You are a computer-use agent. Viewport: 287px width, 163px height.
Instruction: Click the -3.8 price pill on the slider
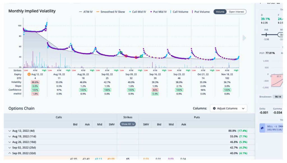point(280,35)
